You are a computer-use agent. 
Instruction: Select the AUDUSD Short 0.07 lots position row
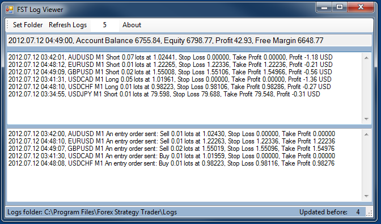[170, 57]
